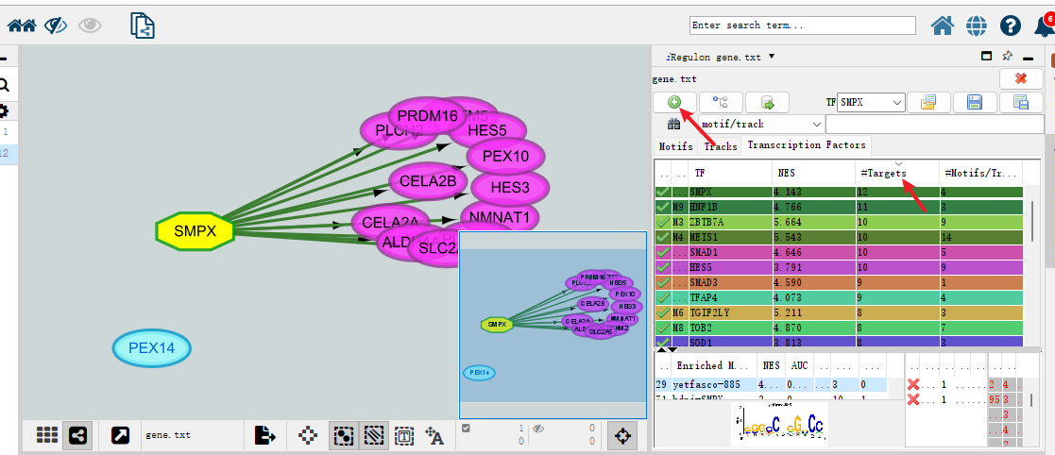Toggle the checkmark on the HNF1B row
The width and height of the screenshot is (1055, 455).
click(663, 207)
